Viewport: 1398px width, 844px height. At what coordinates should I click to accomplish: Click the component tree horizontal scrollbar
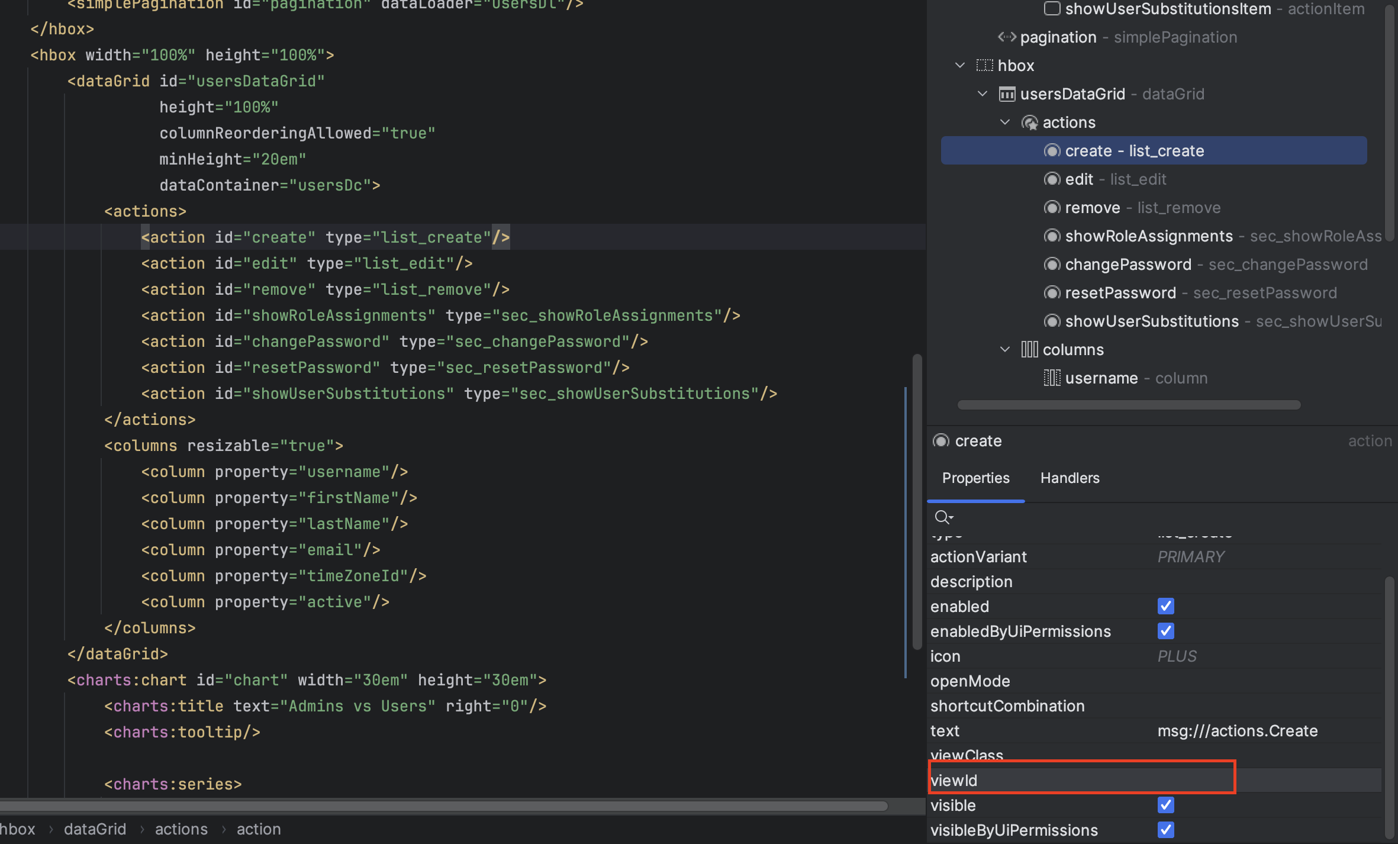(1129, 405)
